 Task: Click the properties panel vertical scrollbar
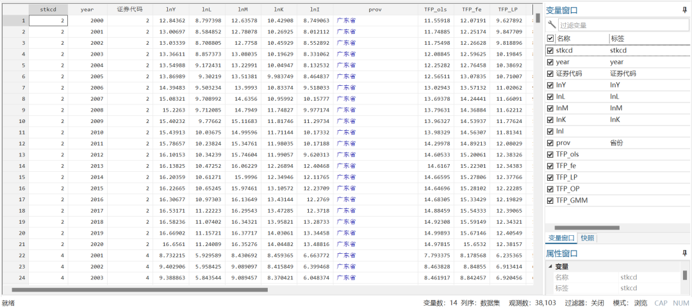coord(685,275)
